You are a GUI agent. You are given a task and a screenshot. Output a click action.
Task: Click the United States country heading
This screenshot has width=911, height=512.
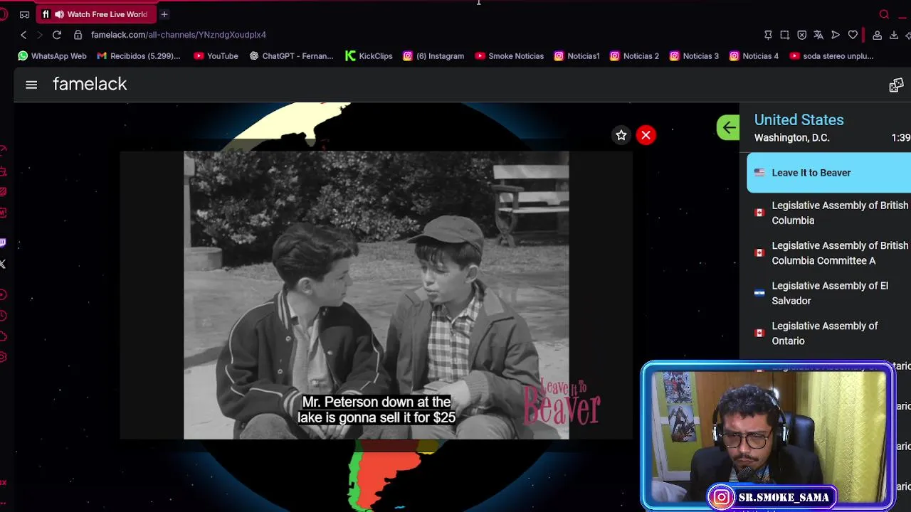[799, 120]
